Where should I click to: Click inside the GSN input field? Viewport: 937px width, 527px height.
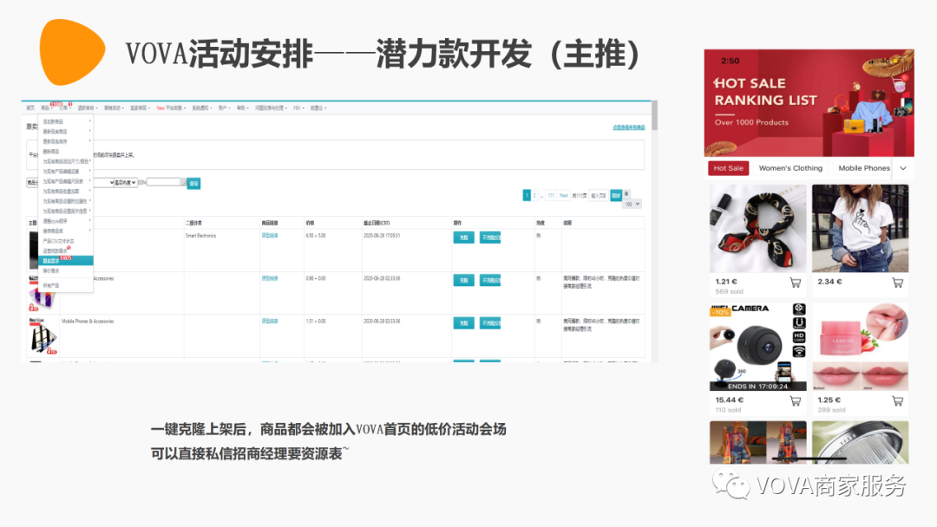(x=165, y=183)
